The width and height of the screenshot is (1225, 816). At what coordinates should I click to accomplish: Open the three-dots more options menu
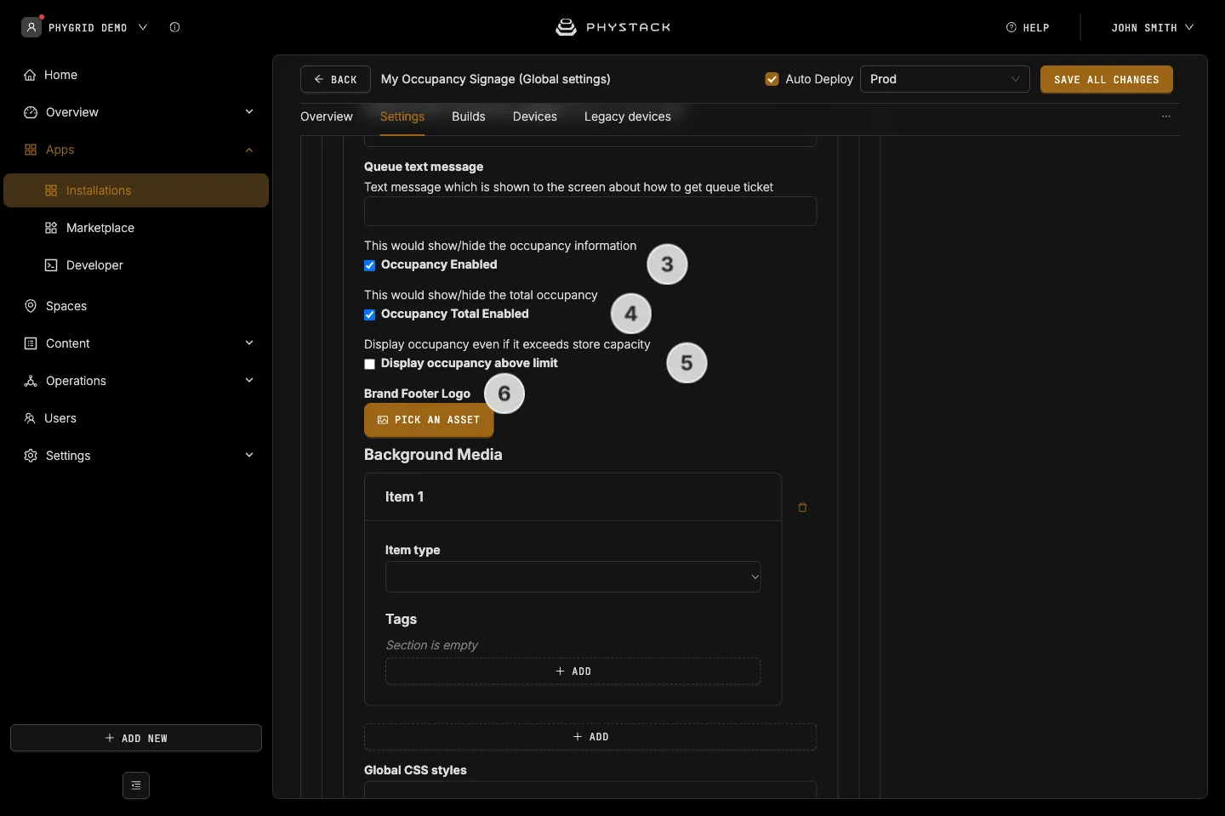coord(1166,116)
